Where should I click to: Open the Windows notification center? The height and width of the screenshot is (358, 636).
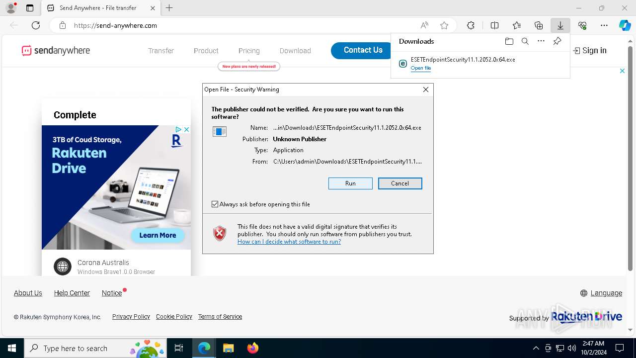pos(620,348)
